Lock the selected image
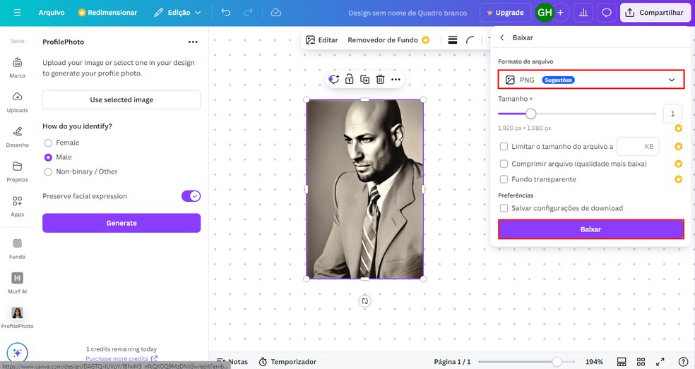Image resolution: width=695 pixels, height=369 pixels. [x=350, y=79]
